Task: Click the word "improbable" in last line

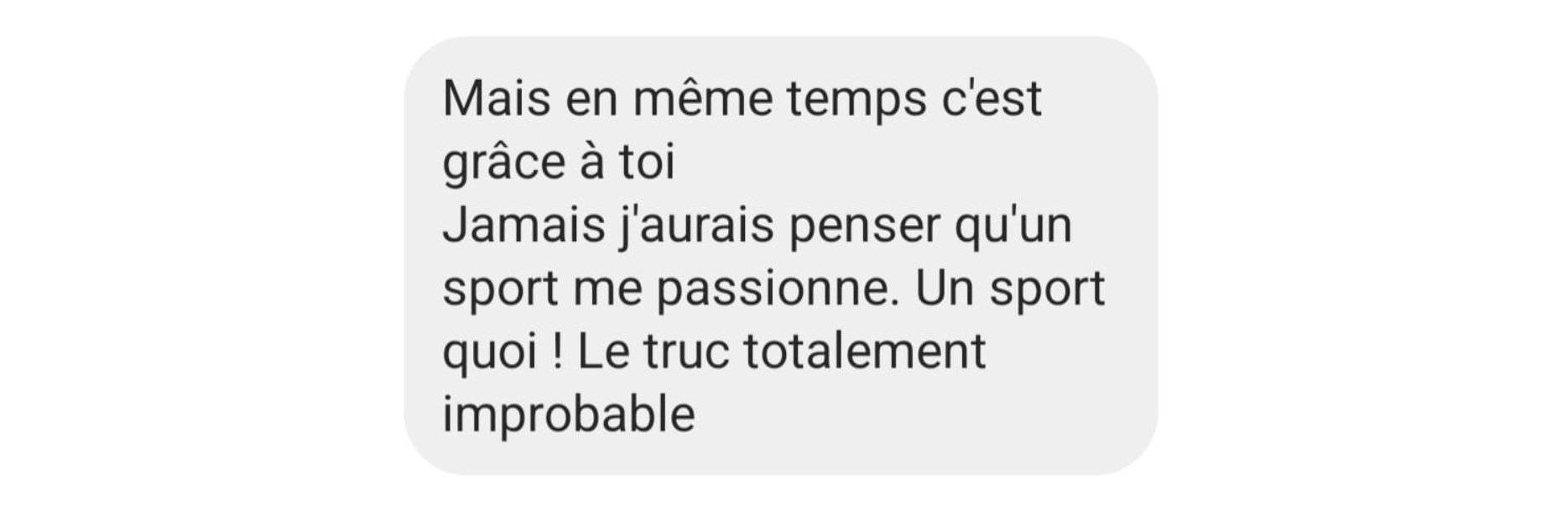Action: 569,415
